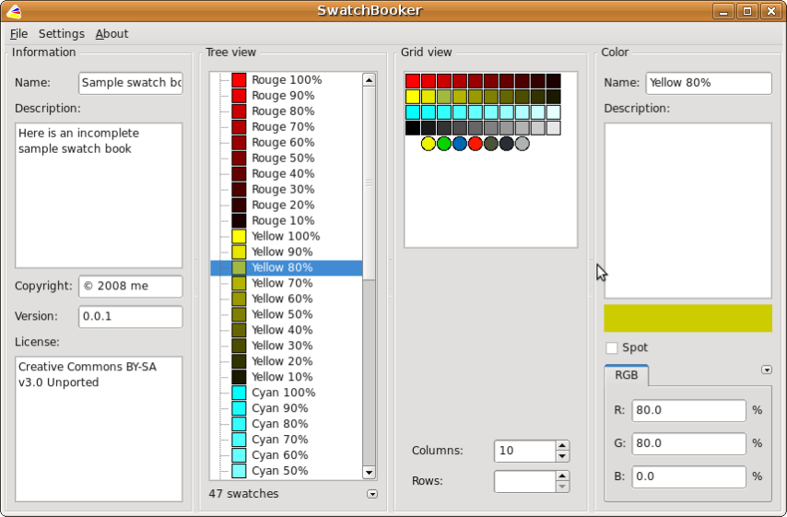Enable the Spot checkbox
The image size is (787, 517).
click(x=612, y=348)
